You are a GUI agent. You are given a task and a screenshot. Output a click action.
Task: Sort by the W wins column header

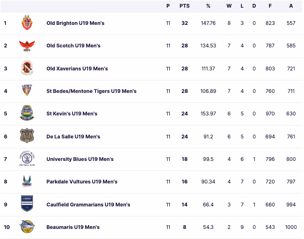(x=229, y=6)
